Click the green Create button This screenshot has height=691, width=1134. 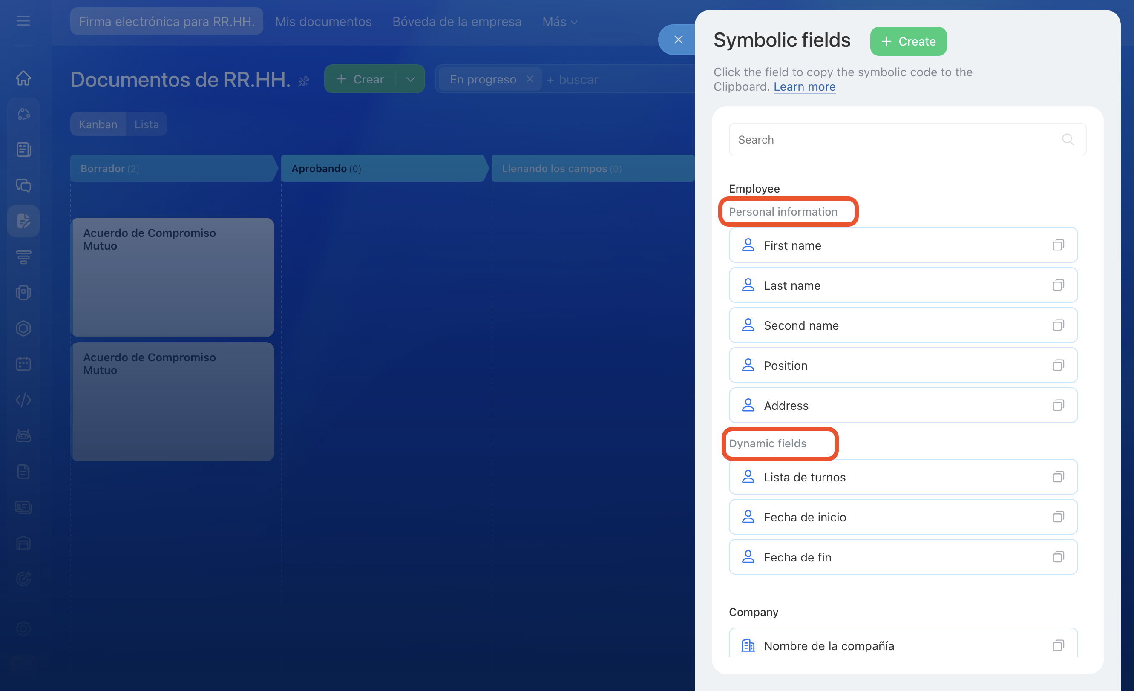908,41
